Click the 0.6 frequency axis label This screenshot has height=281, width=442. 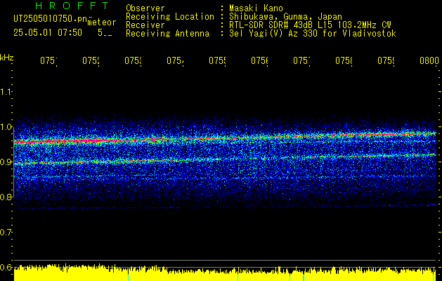6,267
